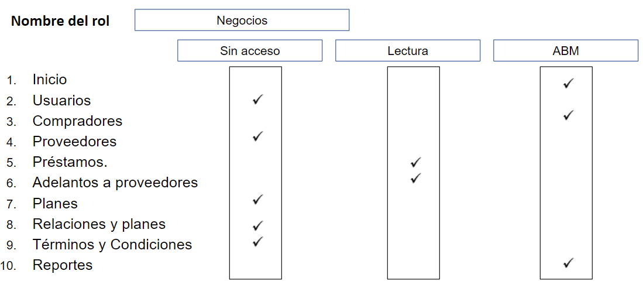Uncheck Proveedores Sin acceso checkmark
The height and width of the screenshot is (288, 643).
click(x=258, y=136)
